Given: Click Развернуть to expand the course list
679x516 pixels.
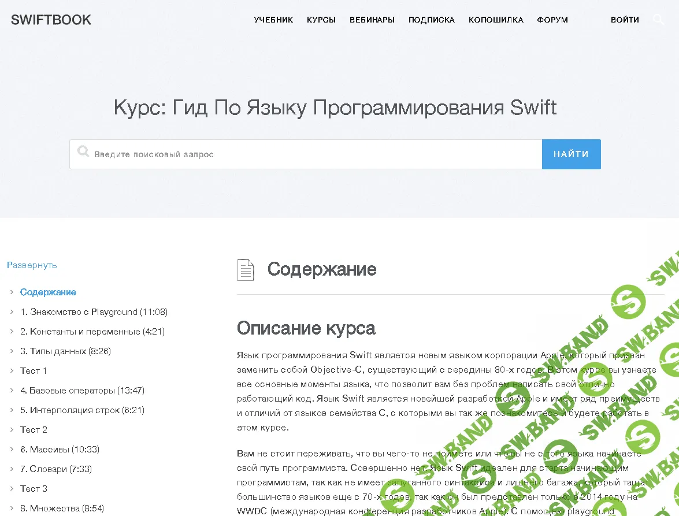Looking at the screenshot, I should 32,265.
